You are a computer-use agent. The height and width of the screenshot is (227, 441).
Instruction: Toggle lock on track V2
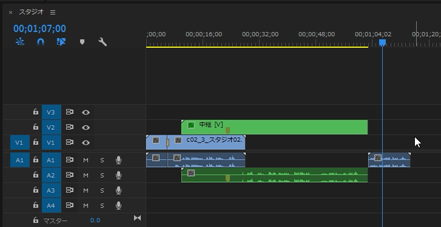[35, 127]
